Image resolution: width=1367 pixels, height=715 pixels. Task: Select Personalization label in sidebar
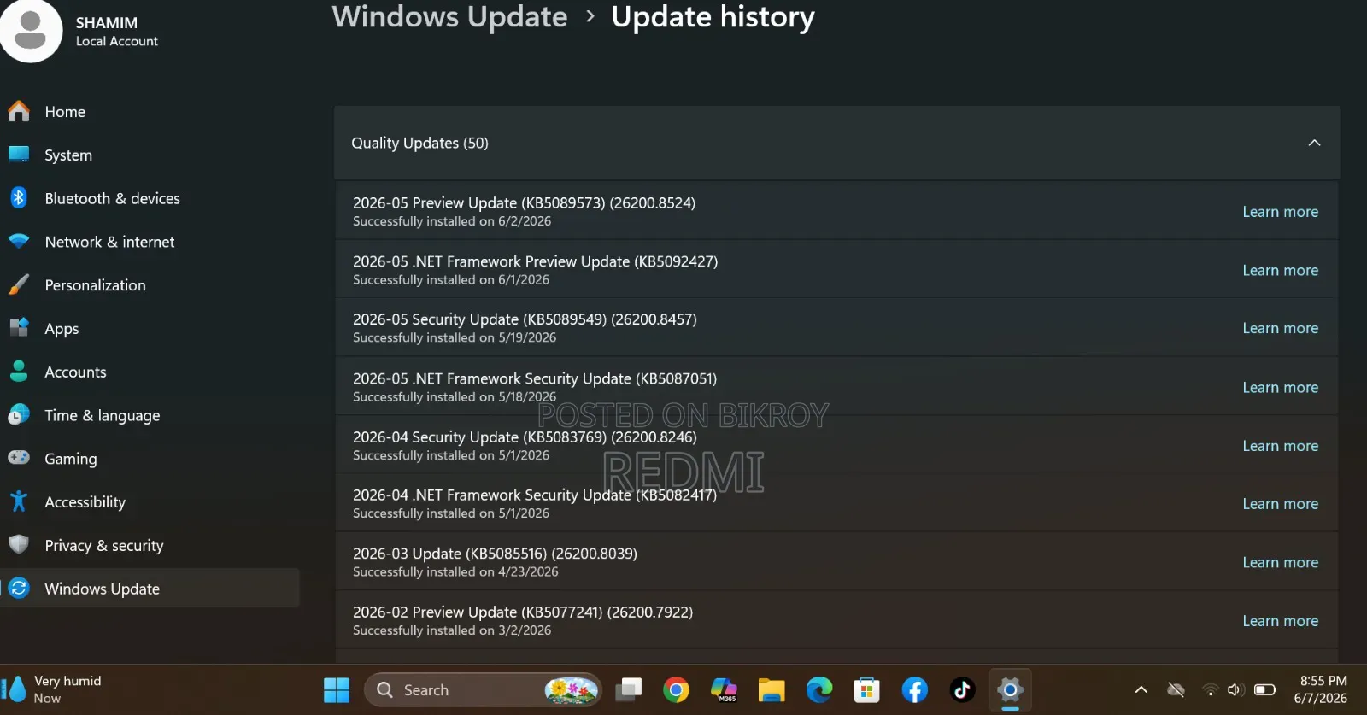(x=95, y=285)
